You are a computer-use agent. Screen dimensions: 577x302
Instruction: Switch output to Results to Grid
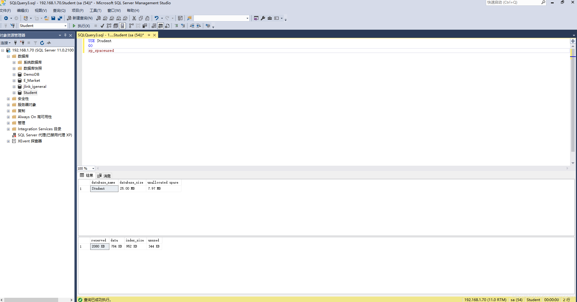[161, 26]
